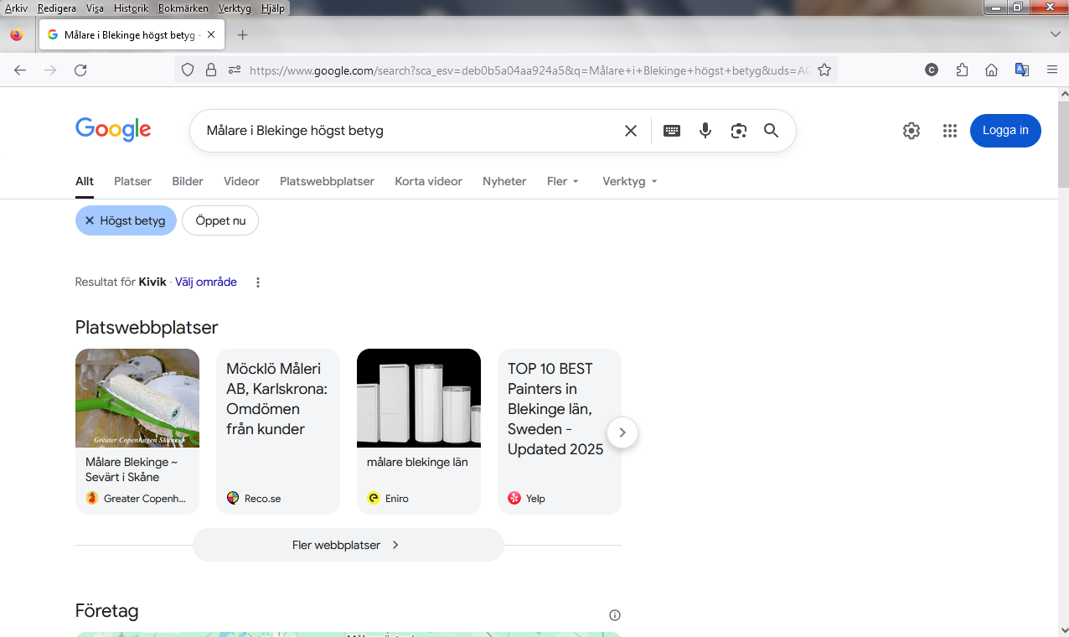Viewport: 1069px width, 637px height.
Task: Open Google Lens image search icon
Action: (738, 131)
